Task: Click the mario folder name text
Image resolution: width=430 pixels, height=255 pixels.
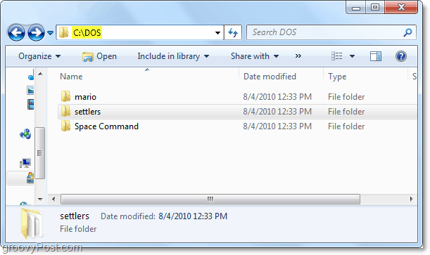Action: tap(85, 97)
